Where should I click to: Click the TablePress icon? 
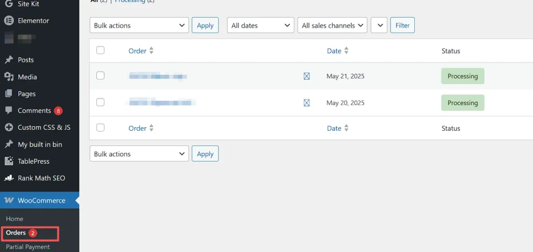8,161
